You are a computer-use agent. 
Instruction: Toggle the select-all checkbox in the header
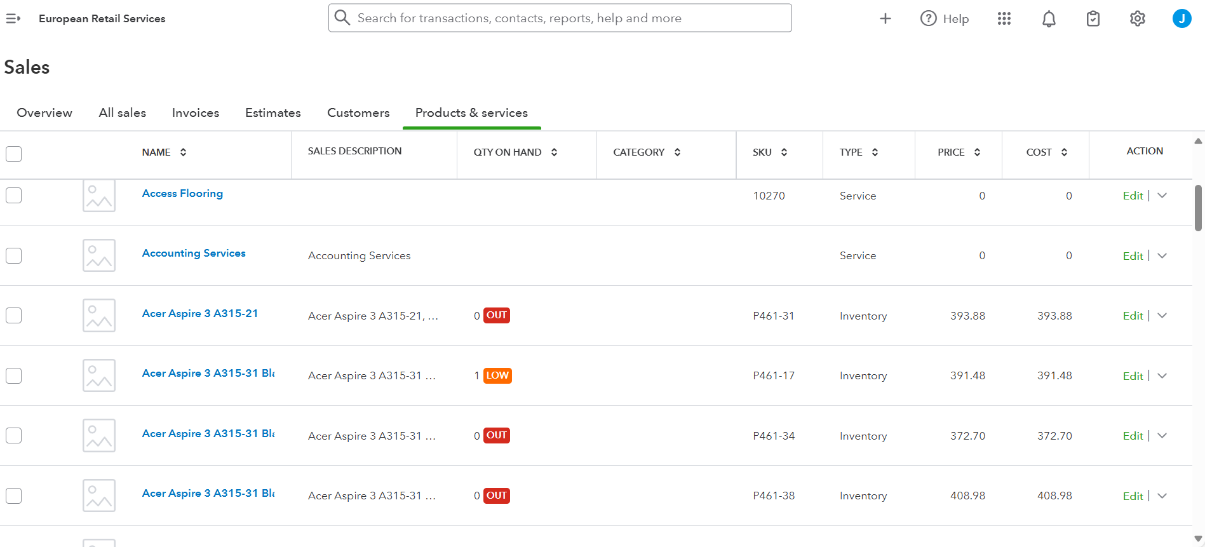point(13,154)
